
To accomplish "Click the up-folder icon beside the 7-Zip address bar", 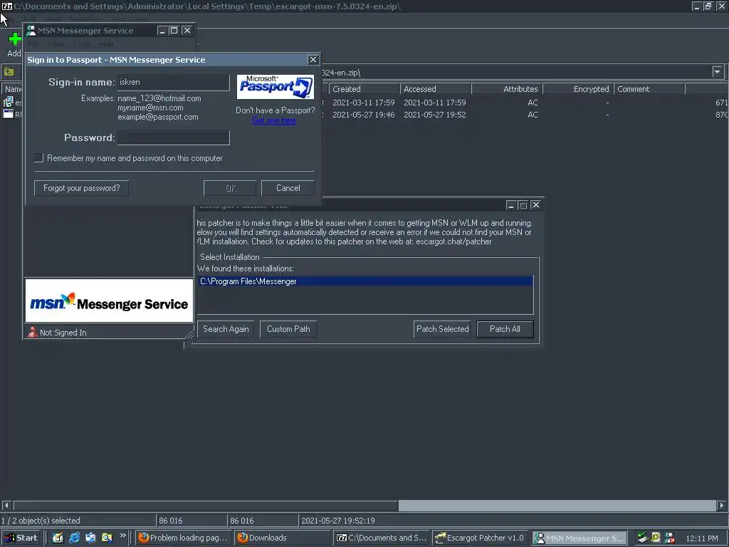I will coord(9,72).
